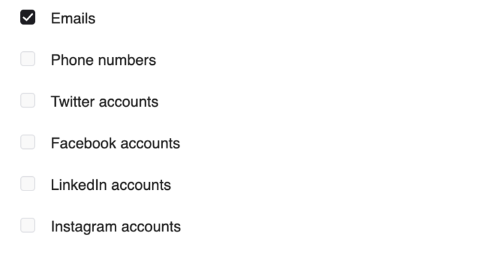Toggle the box left of Twitter accounts
This screenshot has height=254, width=493.
coord(28,100)
